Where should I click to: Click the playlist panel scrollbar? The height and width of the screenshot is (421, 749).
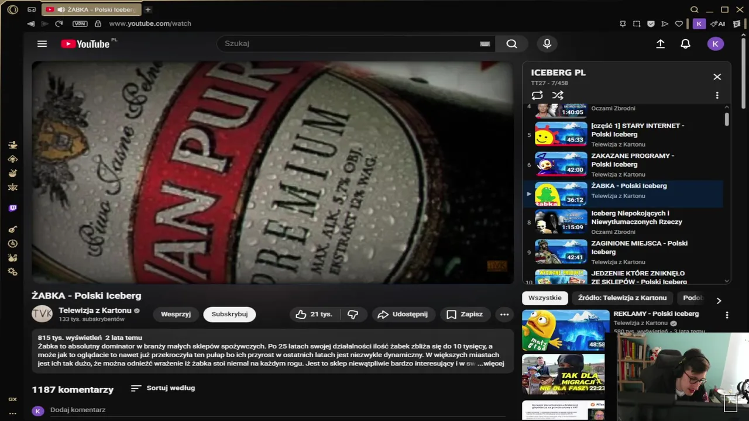727,119
